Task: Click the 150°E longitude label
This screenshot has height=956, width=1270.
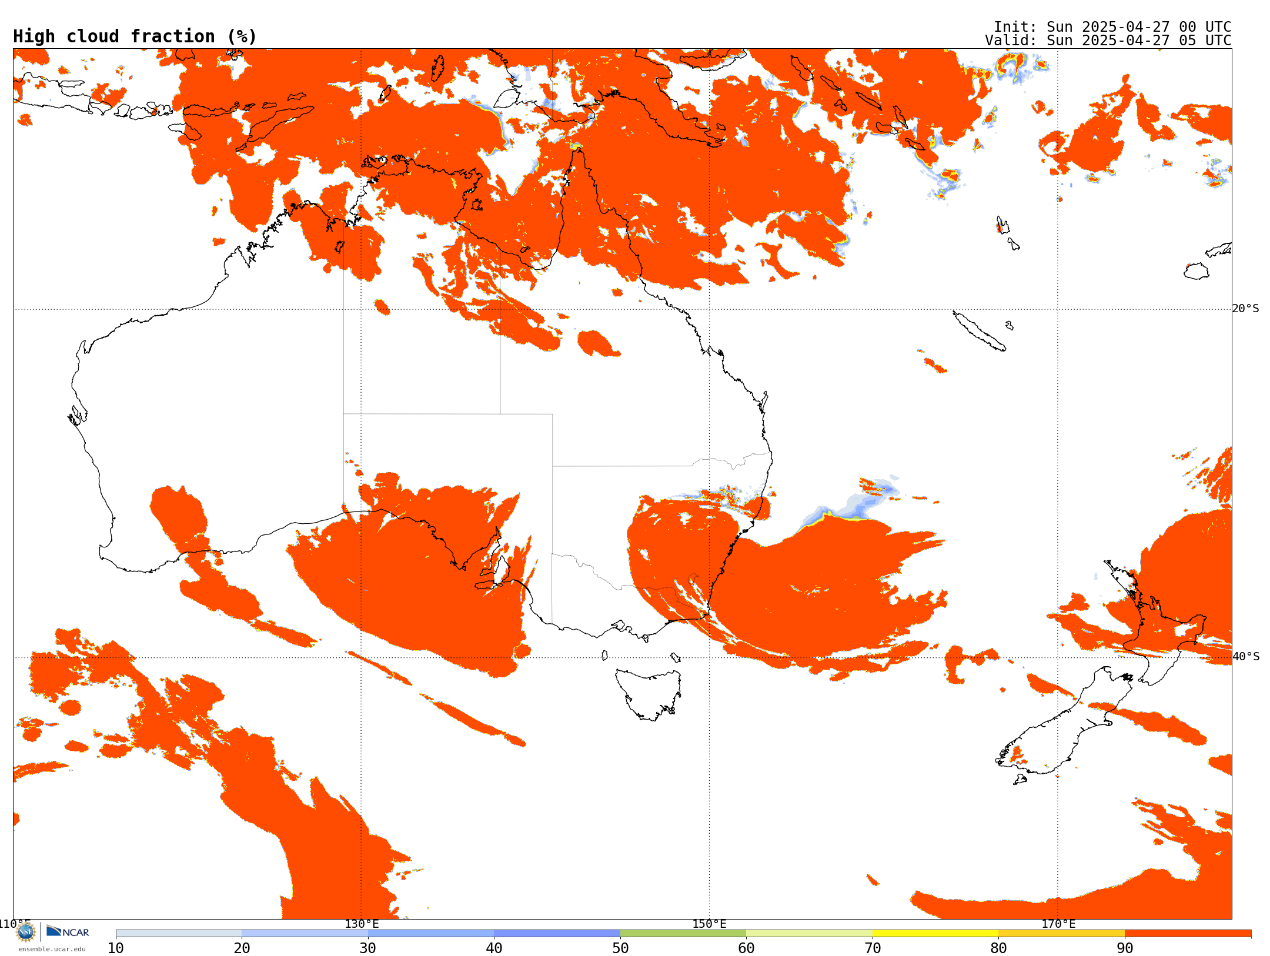Action: coord(709,924)
